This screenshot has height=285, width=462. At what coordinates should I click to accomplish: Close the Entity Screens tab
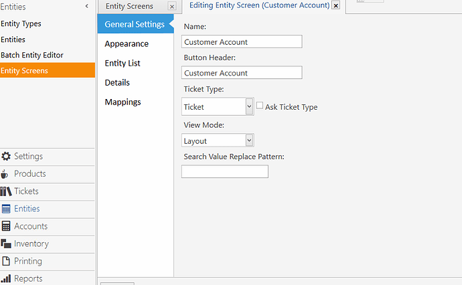[172, 6]
